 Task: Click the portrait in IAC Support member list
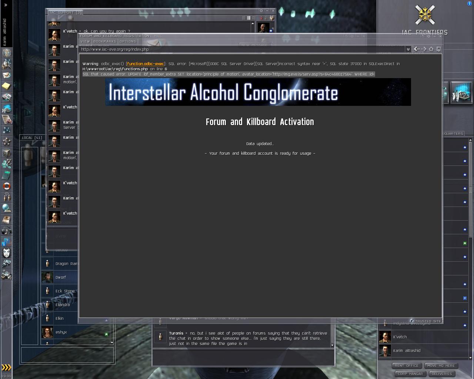(x=264, y=28)
